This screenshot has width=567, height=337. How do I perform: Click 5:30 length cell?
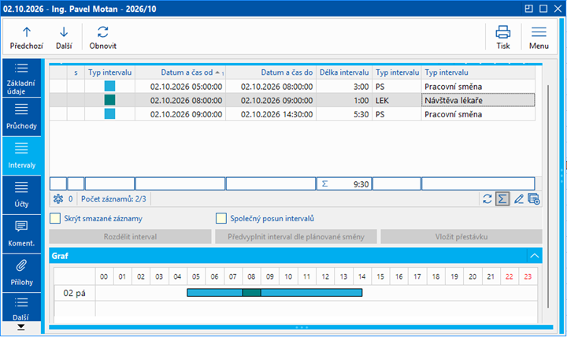point(344,114)
